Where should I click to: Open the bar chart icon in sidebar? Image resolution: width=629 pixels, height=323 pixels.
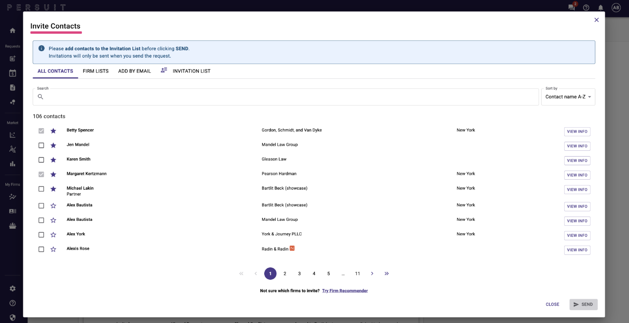pyautogui.click(x=12, y=164)
